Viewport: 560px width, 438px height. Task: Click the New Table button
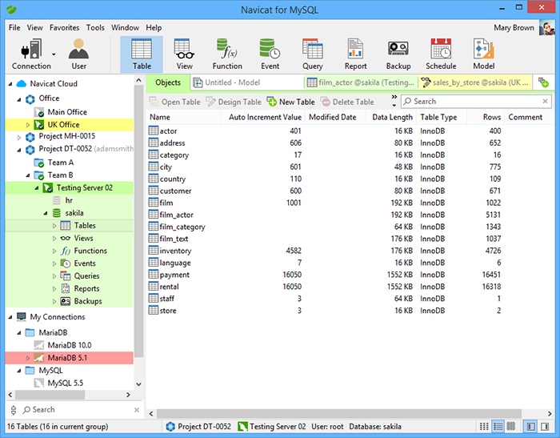[290, 102]
